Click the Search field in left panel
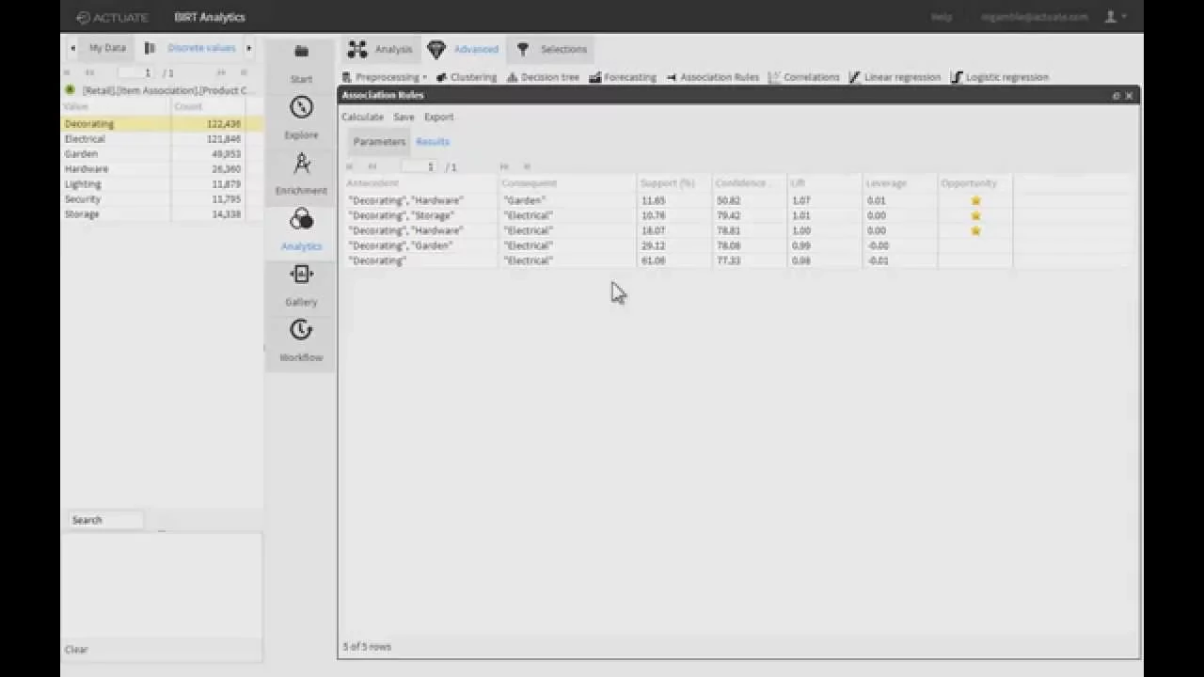Viewport: 1204px width, 677px height. click(104, 520)
